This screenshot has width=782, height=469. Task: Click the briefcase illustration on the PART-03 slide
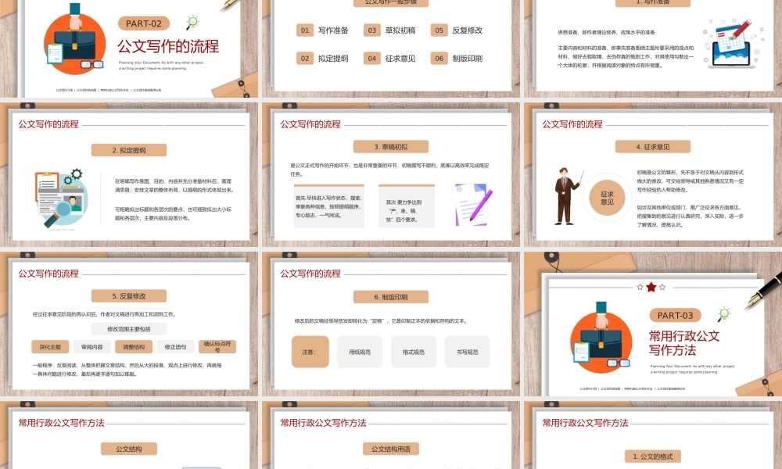pyautogui.click(x=601, y=336)
